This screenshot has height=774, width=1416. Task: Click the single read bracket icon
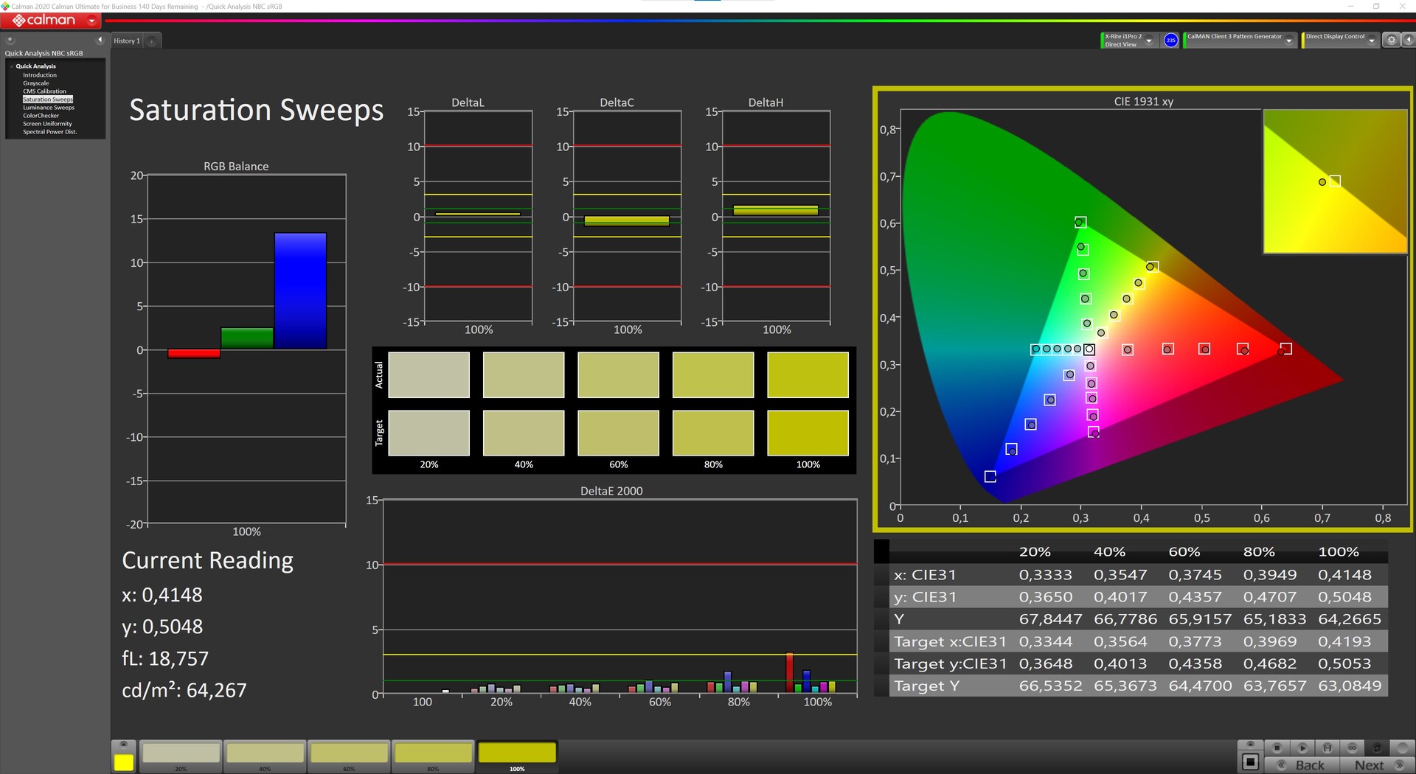[x=1327, y=747]
